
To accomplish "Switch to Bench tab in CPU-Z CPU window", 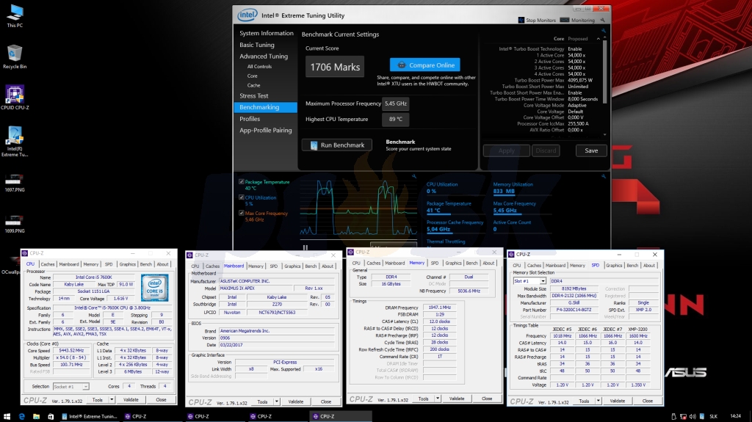I will coord(146,264).
